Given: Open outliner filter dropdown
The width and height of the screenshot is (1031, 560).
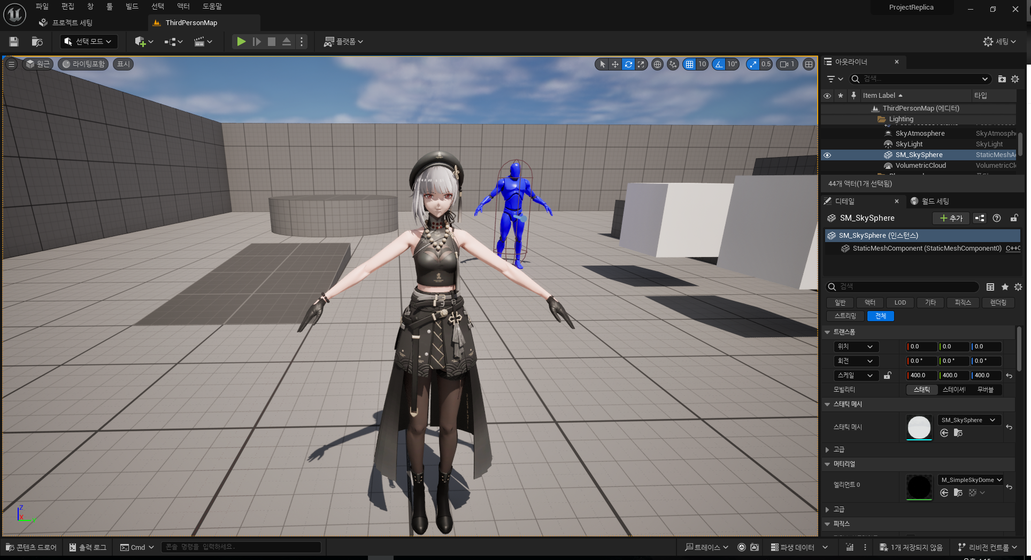Looking at the screenshot, I should [835, 79].
